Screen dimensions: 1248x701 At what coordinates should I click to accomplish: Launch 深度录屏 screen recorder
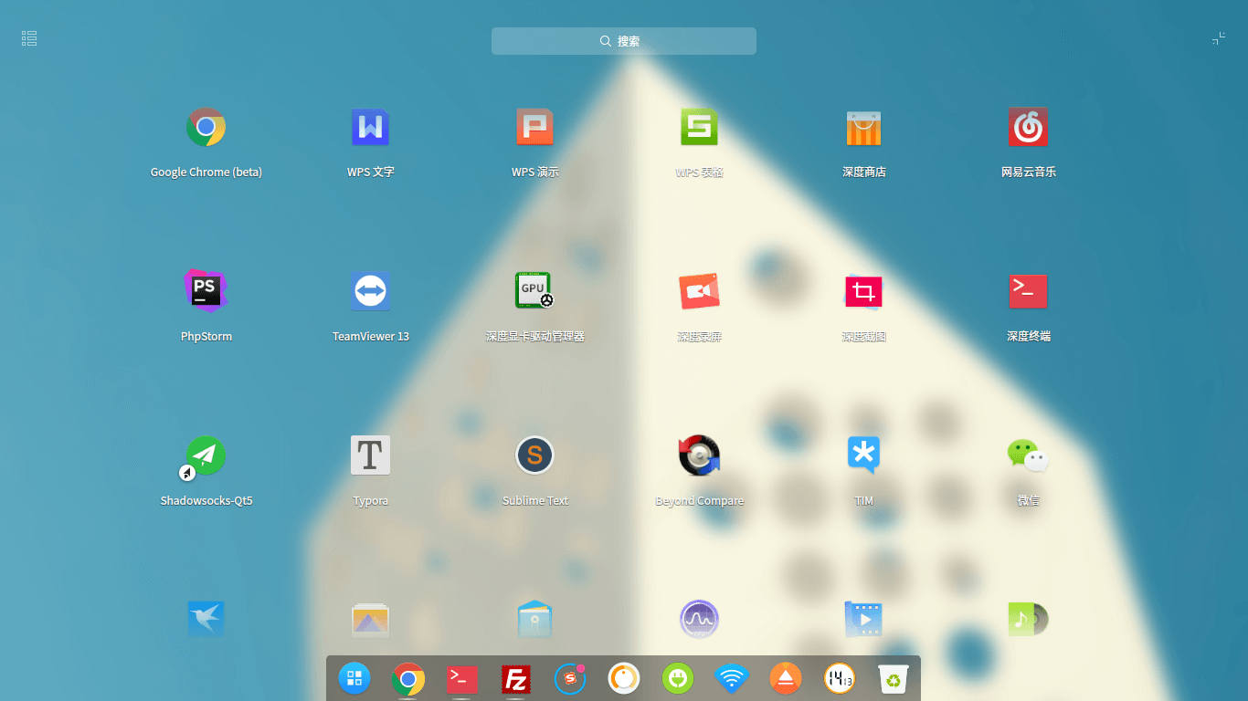700,292
